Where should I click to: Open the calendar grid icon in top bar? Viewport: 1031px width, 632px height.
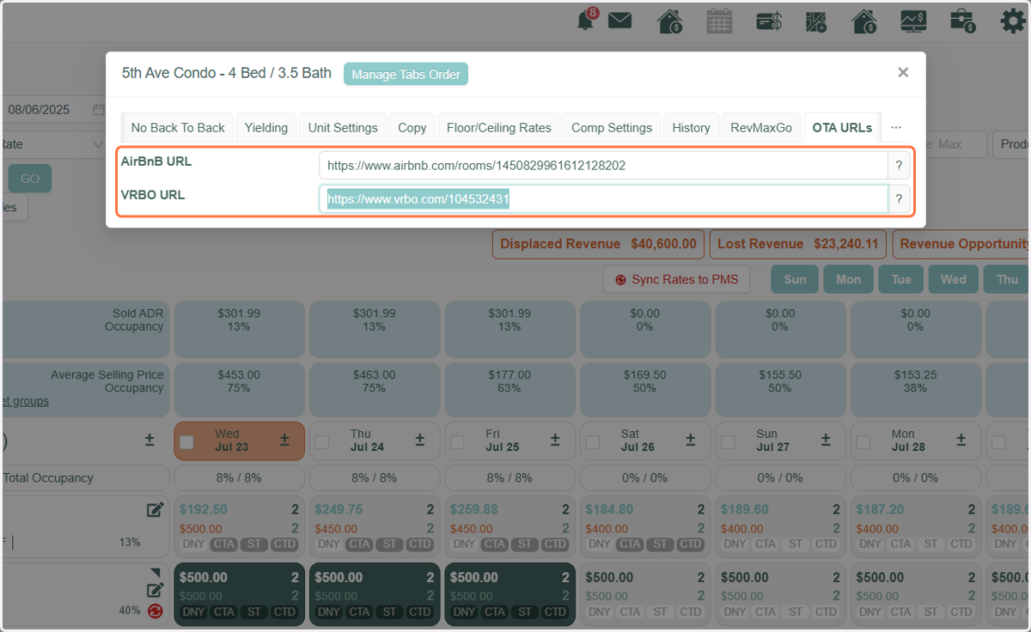tap(719, 21)
